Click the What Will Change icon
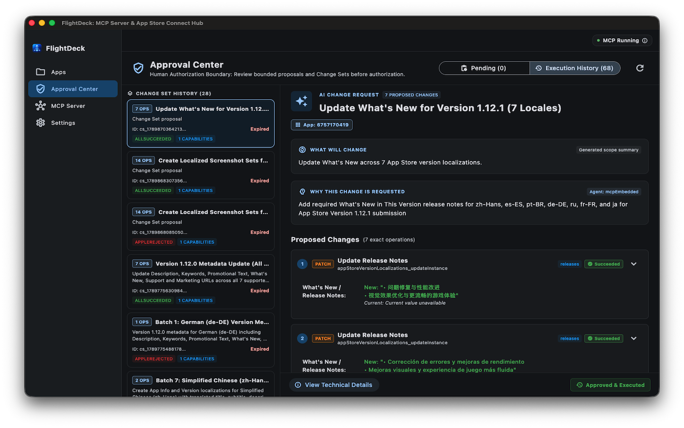684x428 pixels. tap(302, 150)
